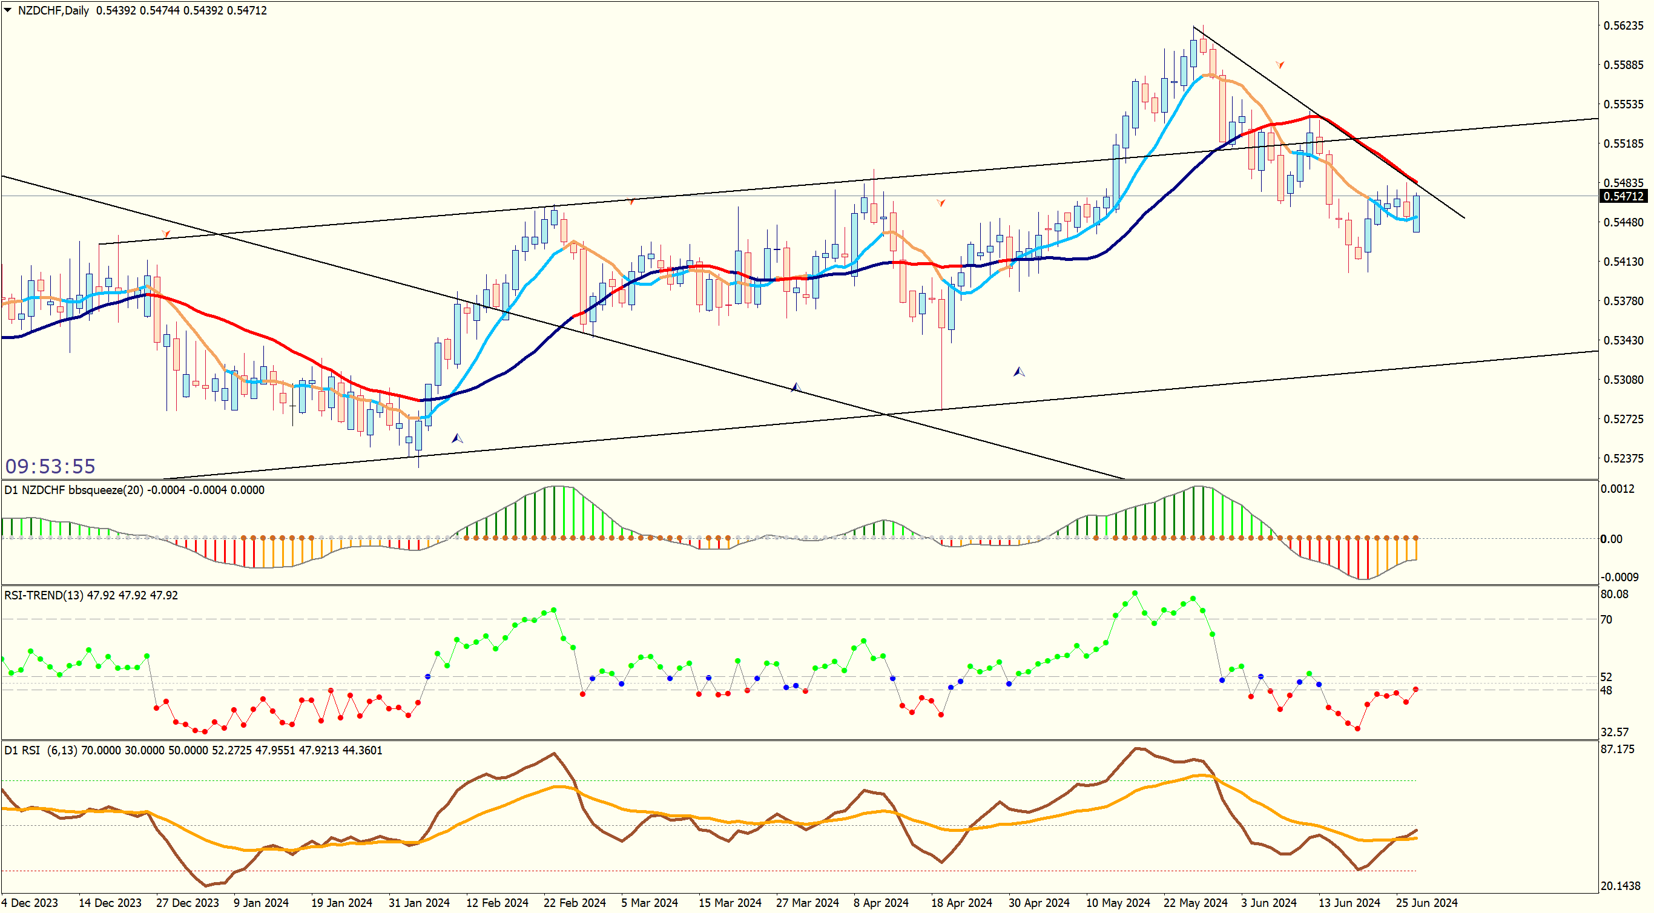Click the 09:53:55 clock label
Image resolution: width=1654 pixels, height=913 pixels.
tap(50, 466)
